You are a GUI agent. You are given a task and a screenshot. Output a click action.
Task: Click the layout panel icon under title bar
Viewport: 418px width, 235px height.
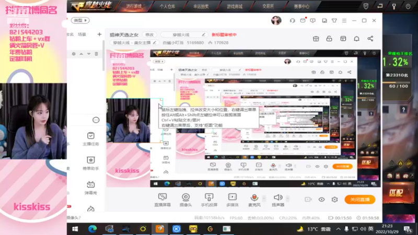(343, 39)
